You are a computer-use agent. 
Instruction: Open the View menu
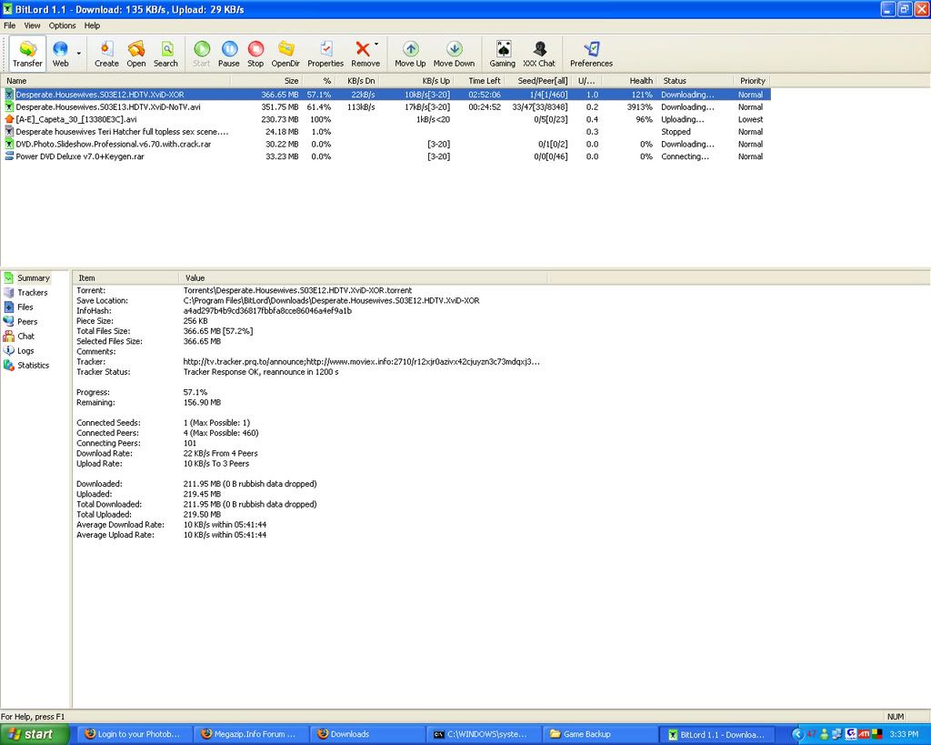pos(32,25)
